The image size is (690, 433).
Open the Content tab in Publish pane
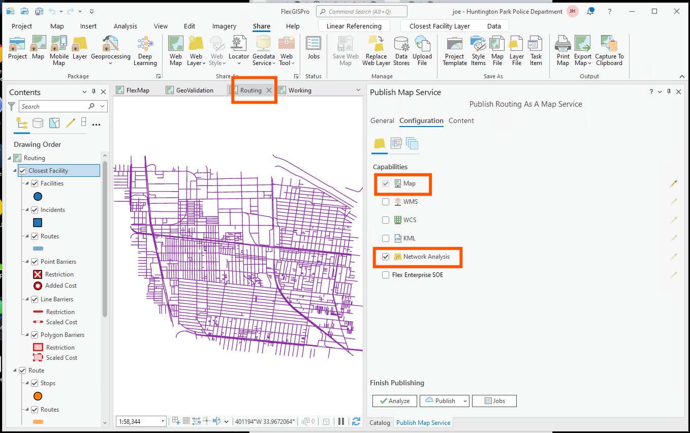(461, 120)
